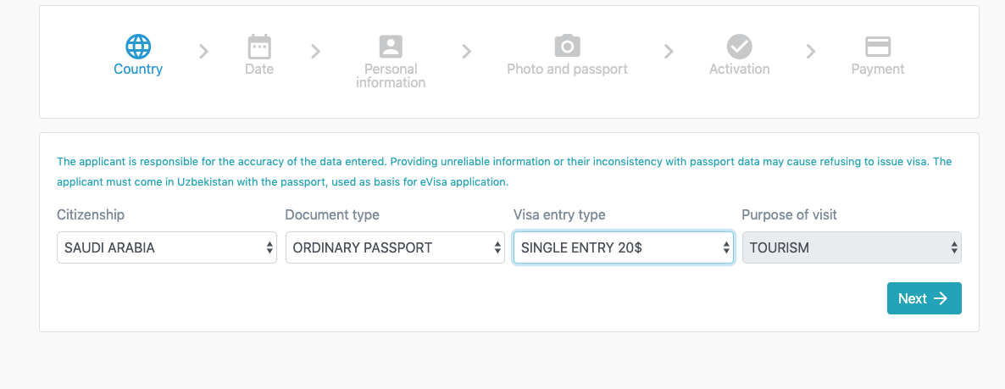Screen dimensions: 1005x389
Task: Click the globe Country step icon
Action: tap(138, 46)
